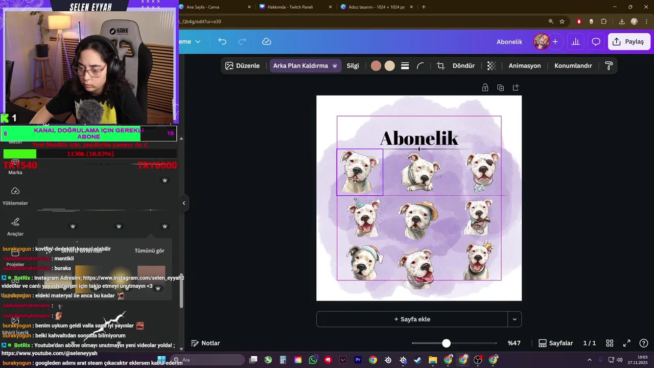Screen dimensions: 654x368
Task: Select the crop tool icon
Action: (440, 66)
